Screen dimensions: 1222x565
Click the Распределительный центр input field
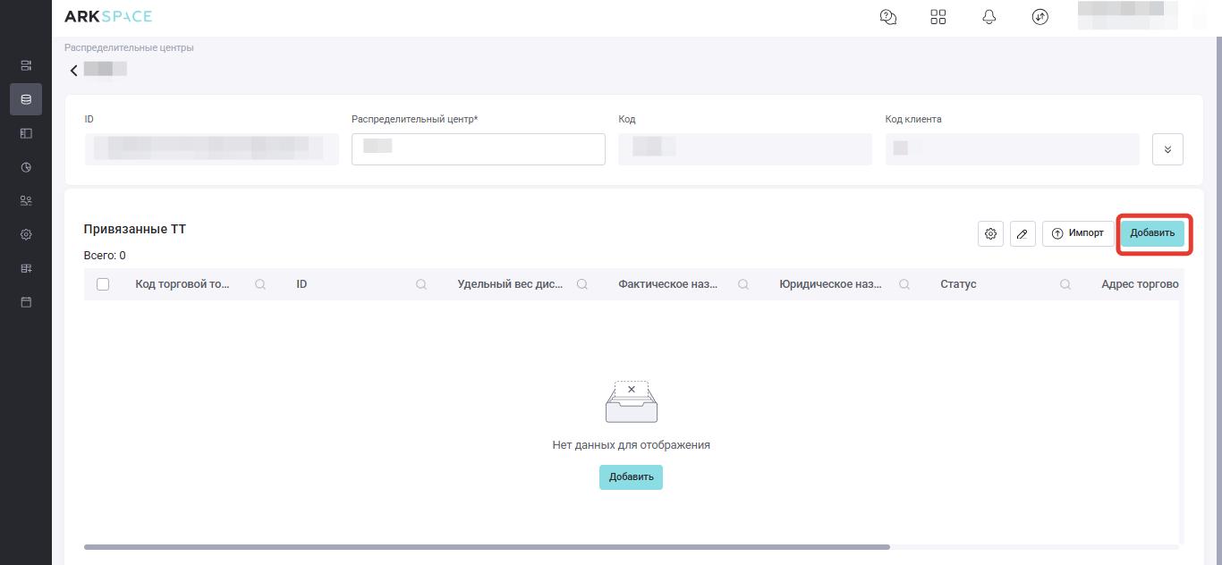[x=478, y=149]
